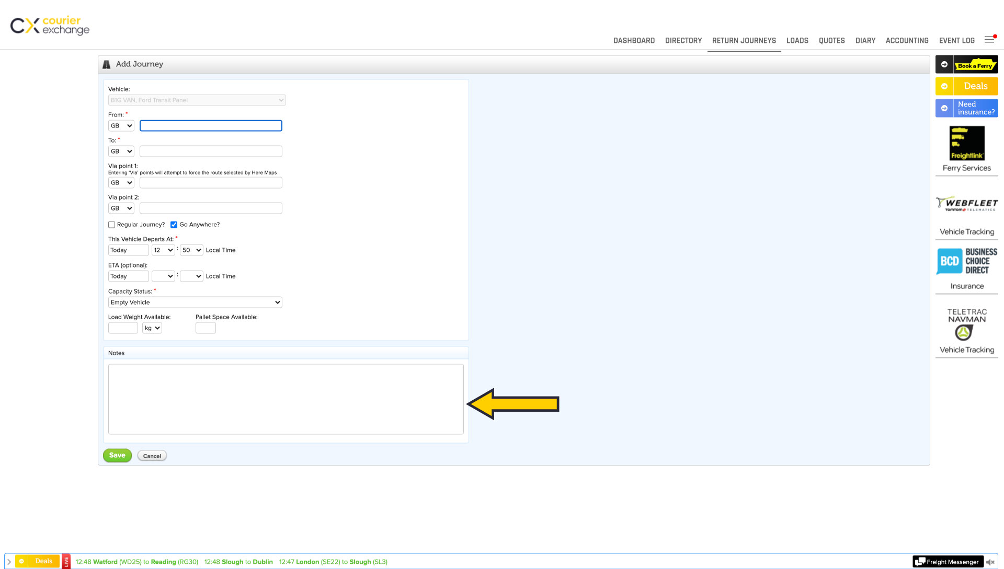Expand the bottom ticker bar chevron
Image resolution: width=1004 pixels, height=569 pixels.
point(9,562)
